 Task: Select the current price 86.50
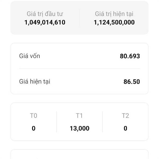[x=131, y=82]
